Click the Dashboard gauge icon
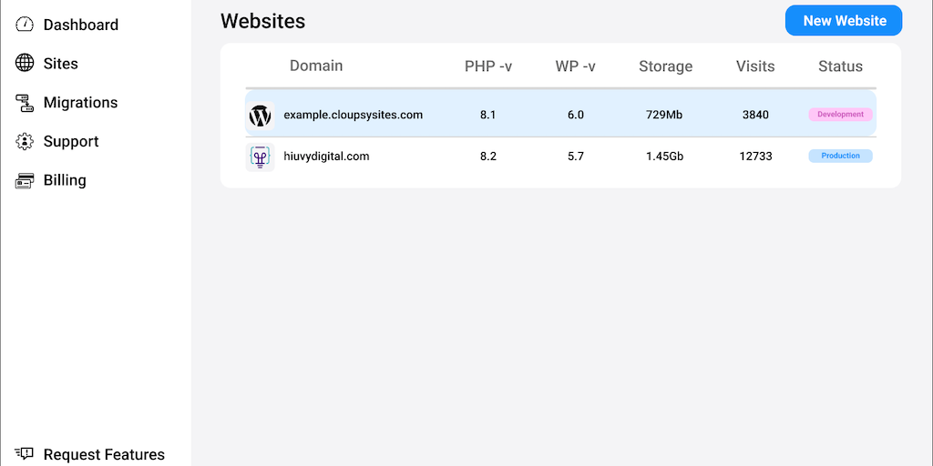933x466 pixels. point(25,25)
